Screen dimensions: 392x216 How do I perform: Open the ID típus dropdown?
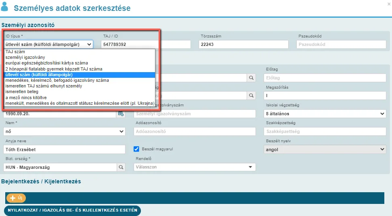pyautogui.click(x=48, y=44)
